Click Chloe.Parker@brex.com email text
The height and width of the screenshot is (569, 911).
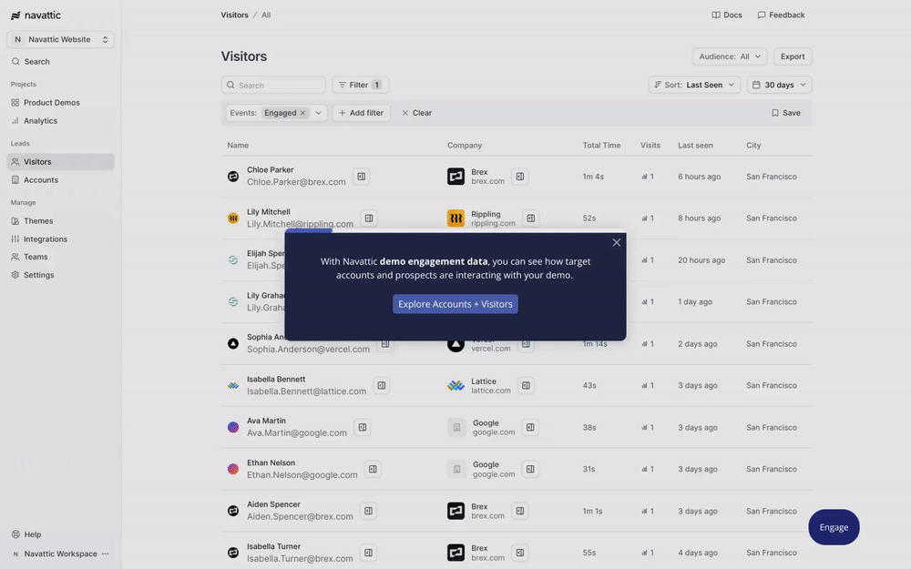(296, 182)
